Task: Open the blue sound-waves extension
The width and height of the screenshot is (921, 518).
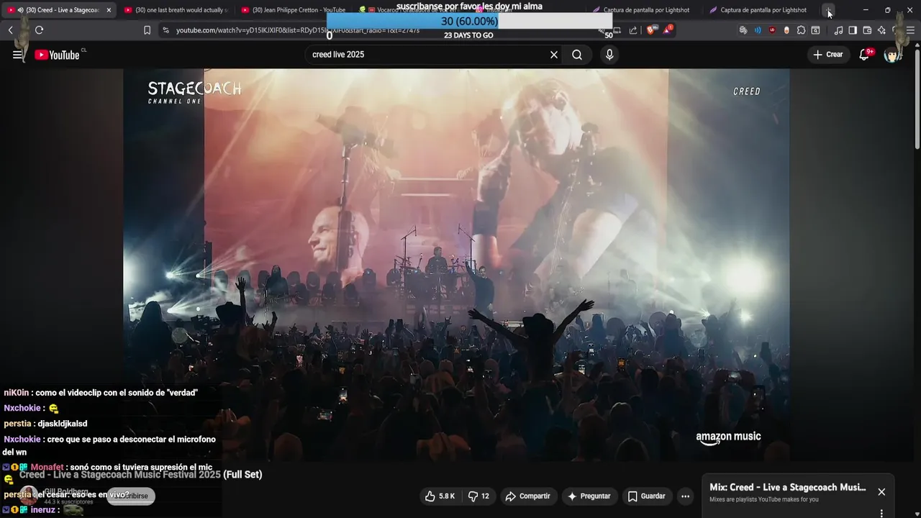Action: click(x=758, y=30)
